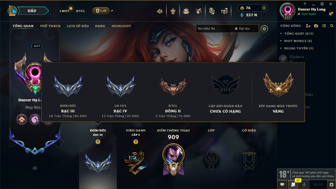Open the notifications bell icon

pos(331,14)
